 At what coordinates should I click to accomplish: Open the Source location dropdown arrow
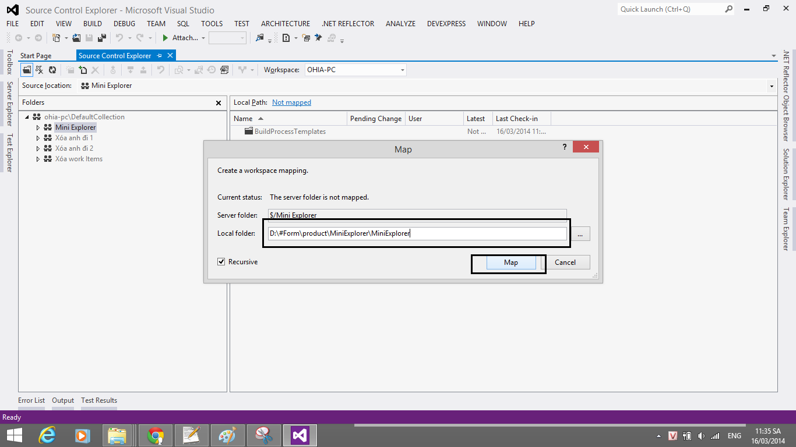tap(772, 86)
